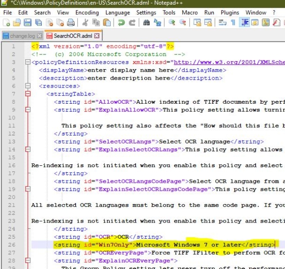Zoom out with the magnifier minus icon

tap(183, 23)
